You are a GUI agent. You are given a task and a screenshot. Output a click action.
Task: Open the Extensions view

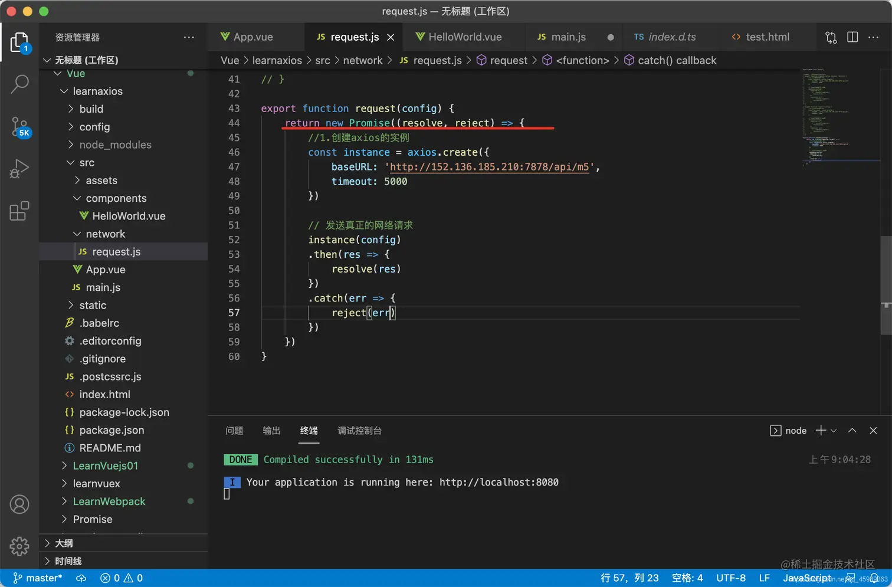[x=19, y=211]
